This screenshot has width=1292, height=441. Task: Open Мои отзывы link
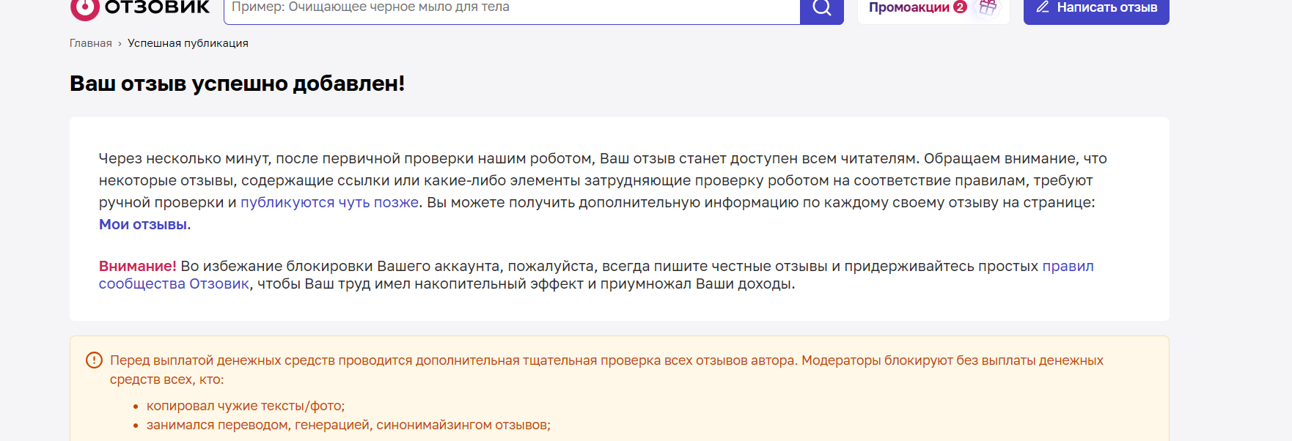click(x=143, y=225)
